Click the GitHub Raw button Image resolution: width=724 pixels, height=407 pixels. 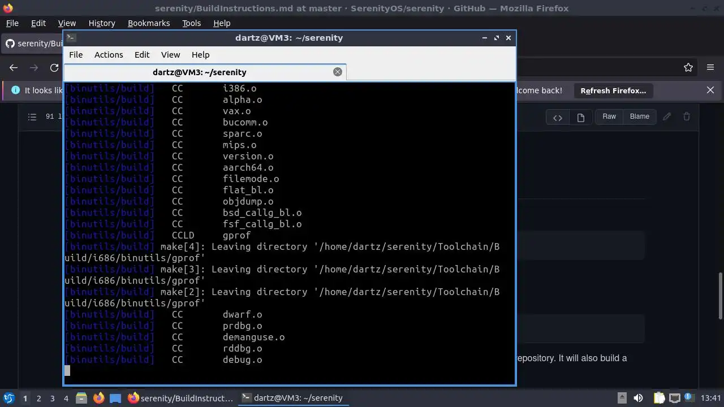609,116
